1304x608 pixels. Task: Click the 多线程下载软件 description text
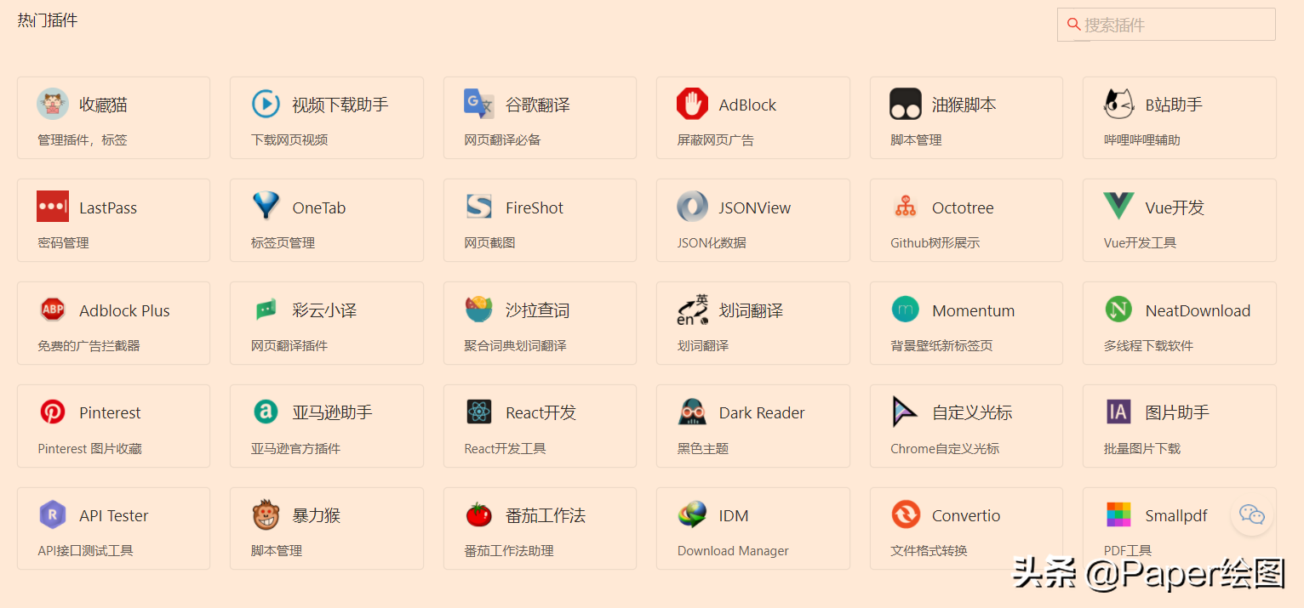[x=1149, y=346]
